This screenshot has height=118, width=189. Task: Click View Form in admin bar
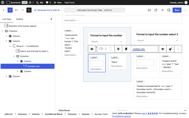[69, 3]
